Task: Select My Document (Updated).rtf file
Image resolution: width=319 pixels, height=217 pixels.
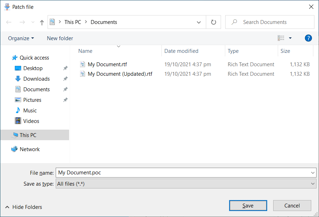Action: click(120, 74)
